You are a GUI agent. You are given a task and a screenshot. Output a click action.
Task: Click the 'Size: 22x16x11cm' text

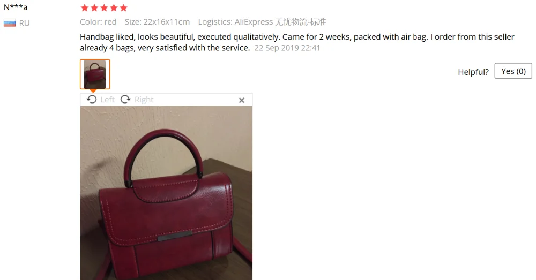coord(157,22)
